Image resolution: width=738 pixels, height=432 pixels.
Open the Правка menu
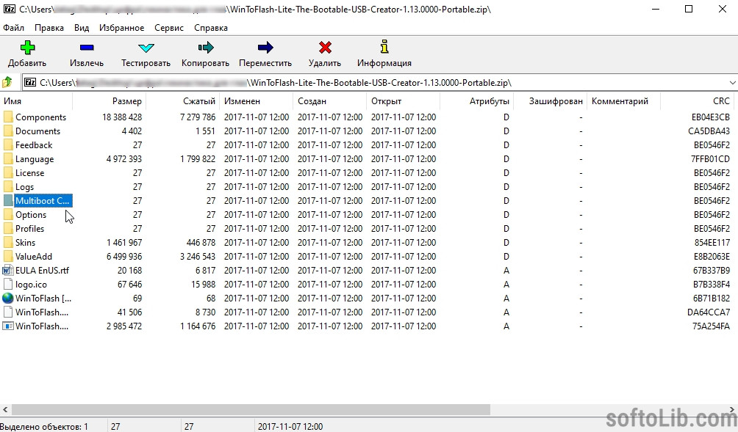(49, 28)
